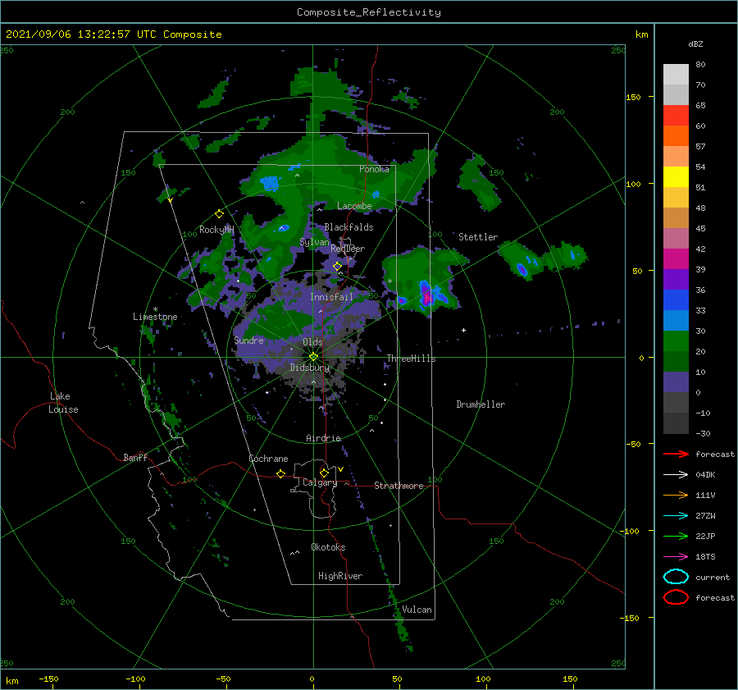The height and width of the screenshot is (690, 738).
Task: Click the HighRiver town label
Action: click(x=340, y=576)
